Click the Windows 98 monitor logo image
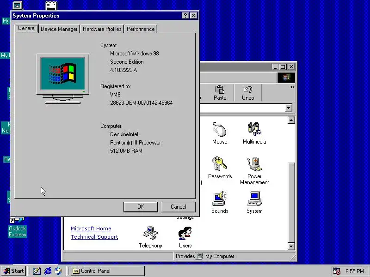The image size is (370, 277). click(63, 78)
